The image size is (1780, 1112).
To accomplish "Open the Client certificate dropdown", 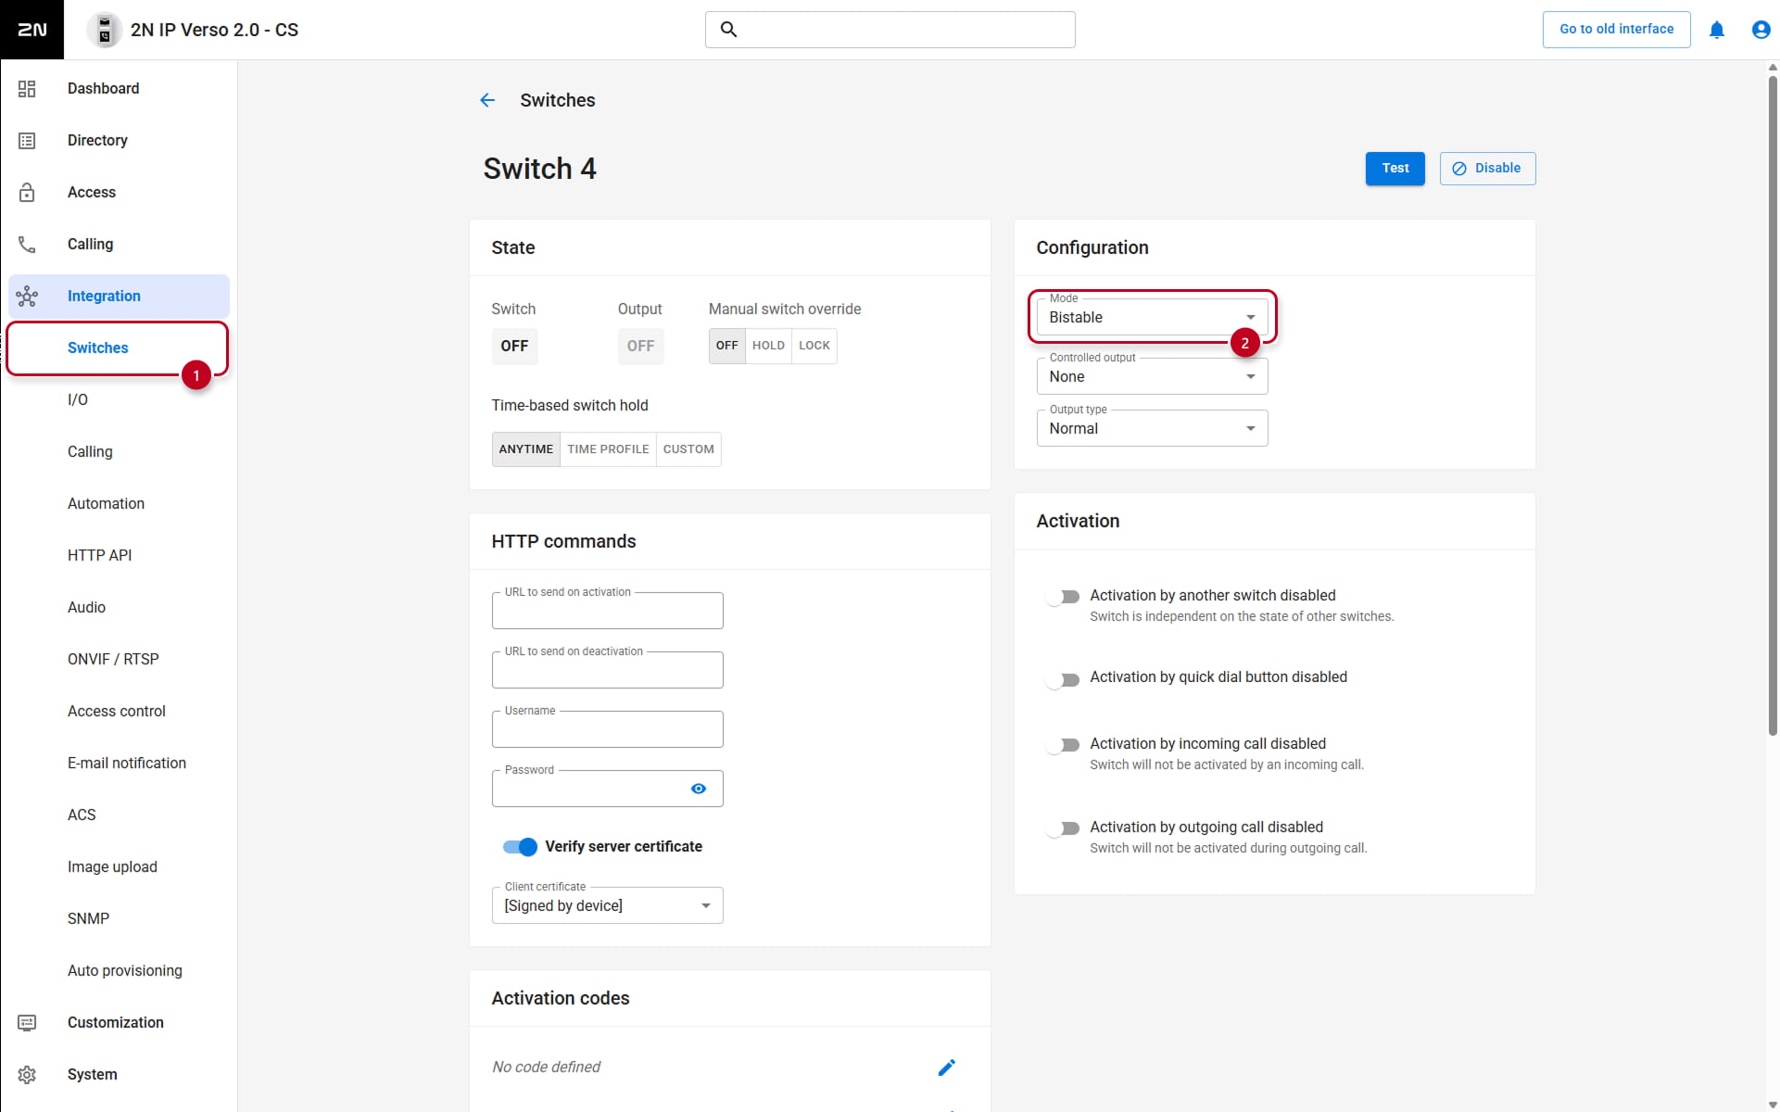I will (607, 905).
